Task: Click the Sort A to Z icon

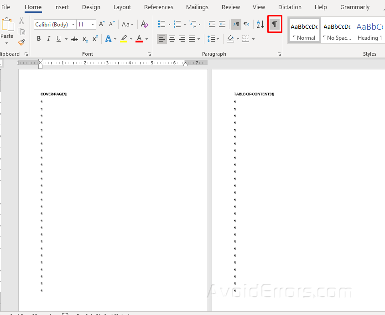Action: coord(260,24)
